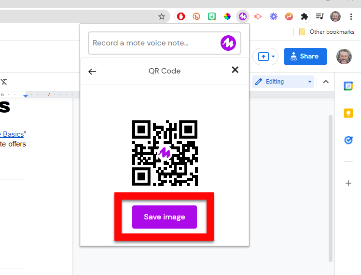Image resolution: width=361 pixels, height=275 pixels.
Task: Share the Google Doc
Action: click(305, 57)
